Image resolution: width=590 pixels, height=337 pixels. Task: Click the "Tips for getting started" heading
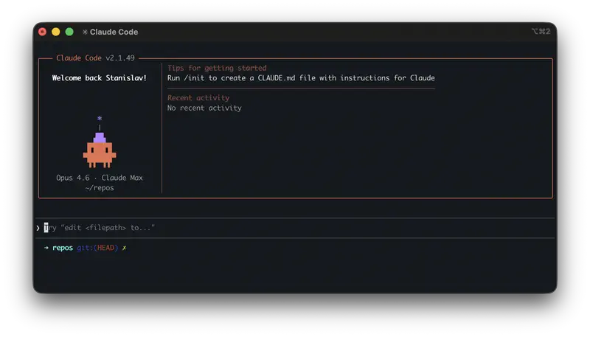coord(217,68)
